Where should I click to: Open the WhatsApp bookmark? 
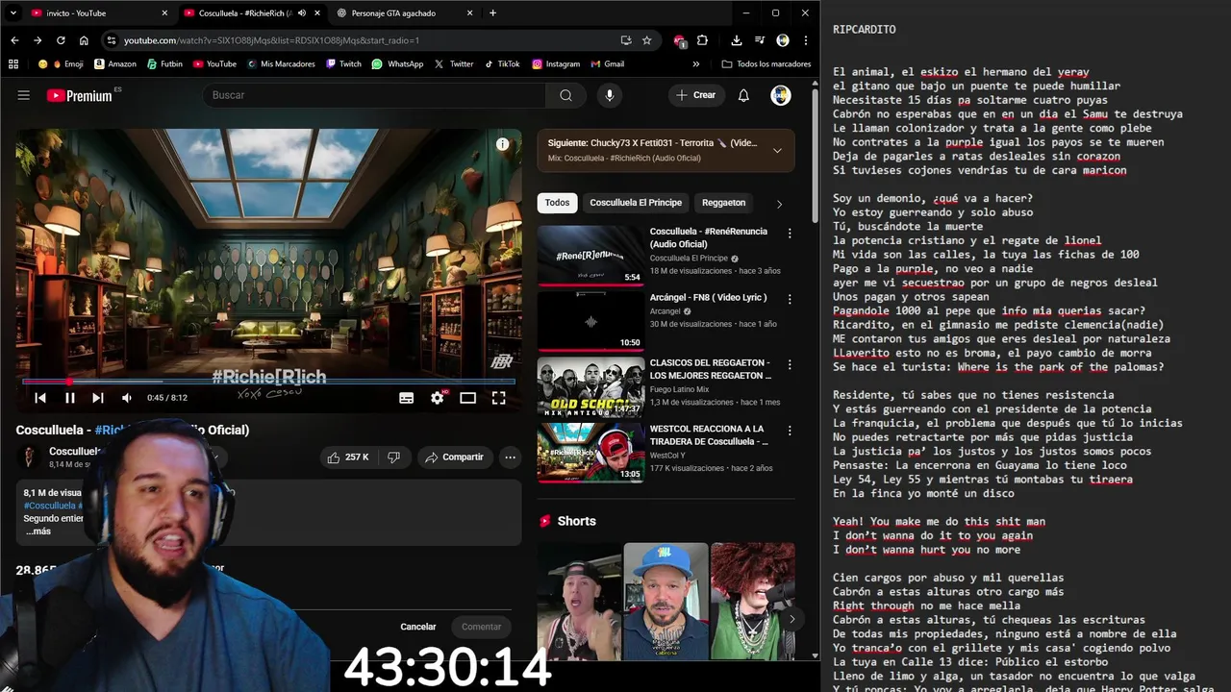[397, 64]
